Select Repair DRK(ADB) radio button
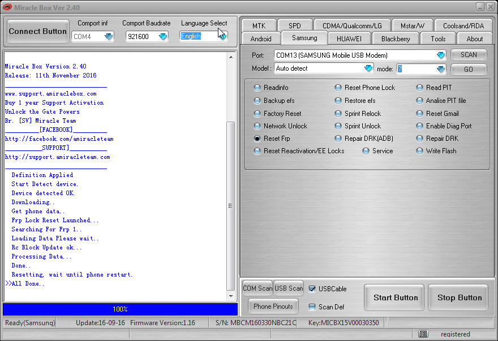The image size is (498, 341). coord(338,139)
